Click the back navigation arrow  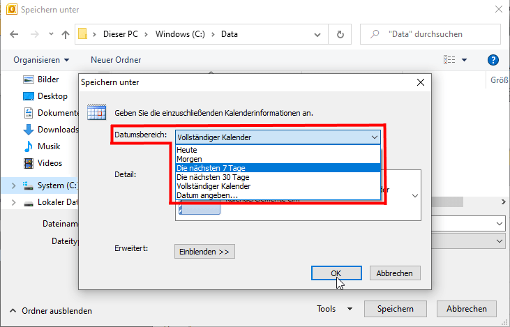tap(14, 34)
